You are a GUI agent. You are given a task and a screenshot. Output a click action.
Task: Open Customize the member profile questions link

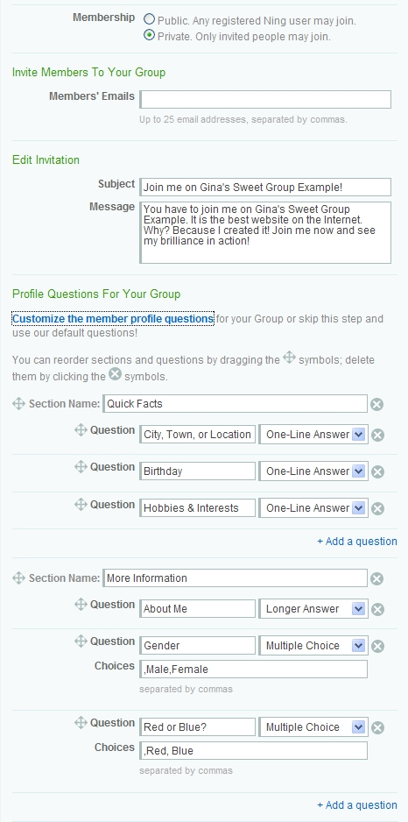tap(113, 319)
